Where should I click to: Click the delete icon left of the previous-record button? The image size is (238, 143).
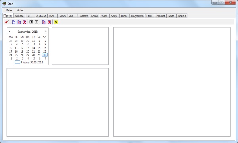click(x=25, y=22)
